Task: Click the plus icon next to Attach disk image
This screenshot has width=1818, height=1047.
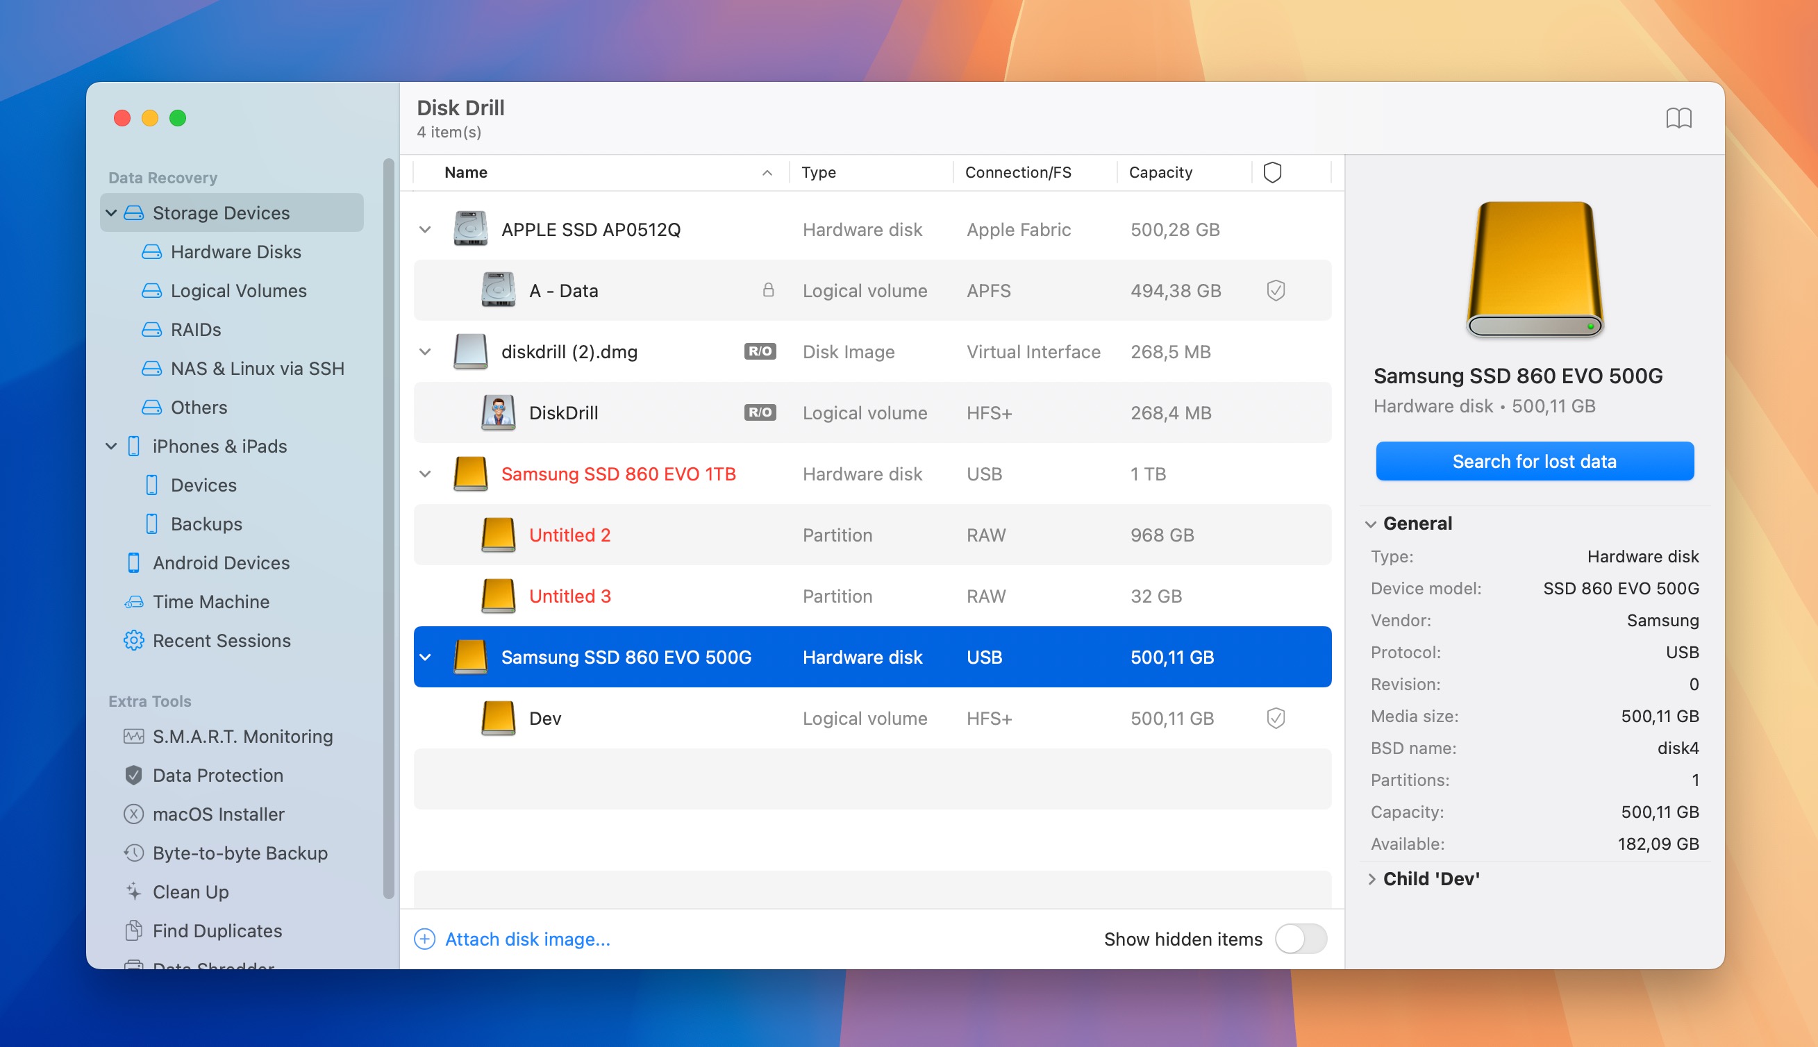Action: tap(424, 939)
